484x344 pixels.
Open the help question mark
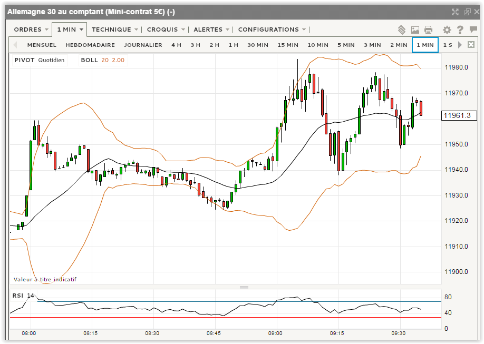(x=460, y=30)
